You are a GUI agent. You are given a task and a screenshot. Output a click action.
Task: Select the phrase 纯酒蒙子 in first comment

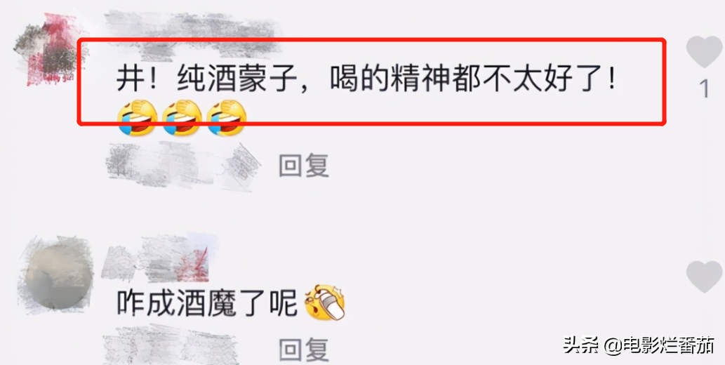point(238,81)
